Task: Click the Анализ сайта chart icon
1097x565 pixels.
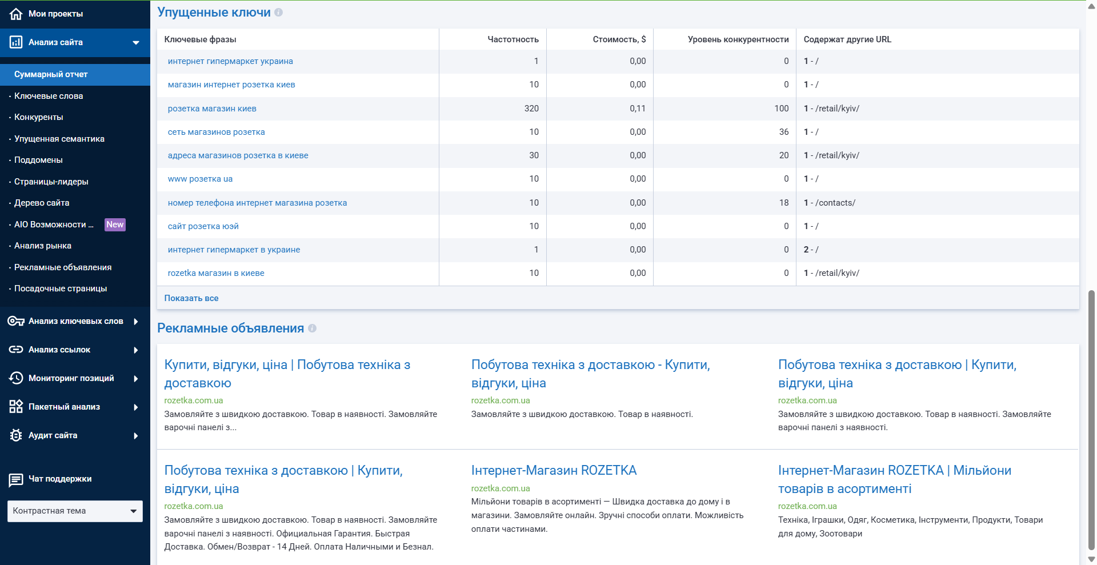Action: pos(16,42)
